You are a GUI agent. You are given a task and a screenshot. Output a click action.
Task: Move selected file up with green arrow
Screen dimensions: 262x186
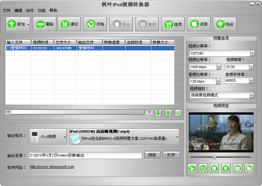pos(168,113)
